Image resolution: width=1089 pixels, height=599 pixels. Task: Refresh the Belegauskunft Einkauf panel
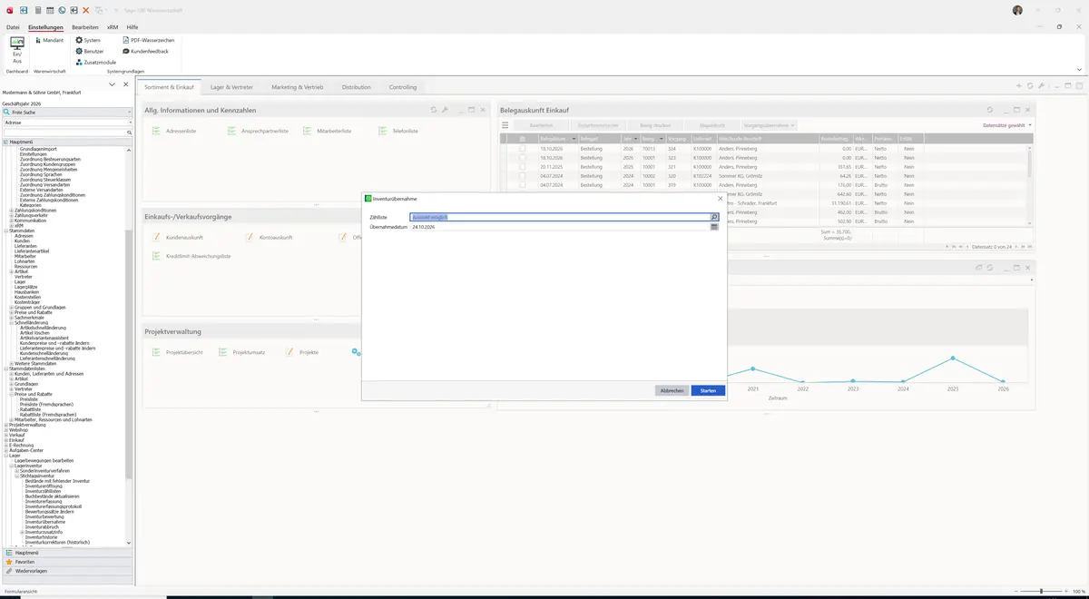click(x=990, y=110)
